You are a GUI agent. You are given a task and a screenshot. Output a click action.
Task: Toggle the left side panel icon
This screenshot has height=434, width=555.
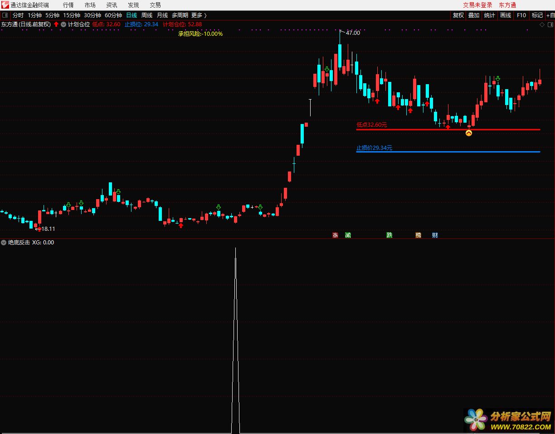click(x=5, y=15)
